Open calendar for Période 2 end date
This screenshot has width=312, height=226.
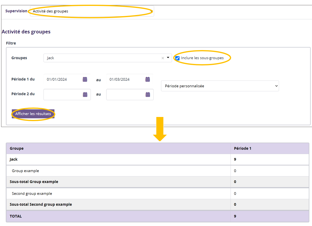click(148, 95)
